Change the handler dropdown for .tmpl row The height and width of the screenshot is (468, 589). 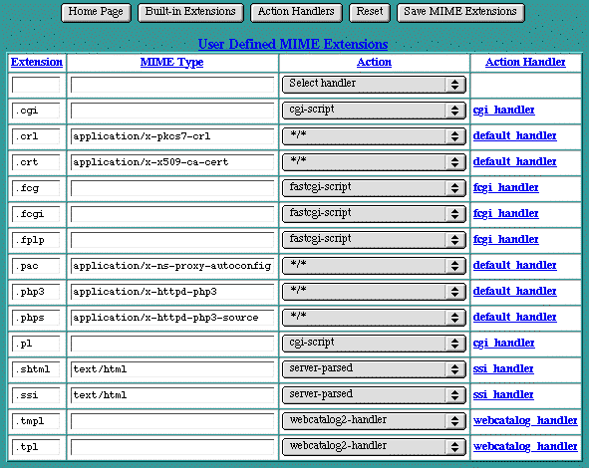click(374, 421)
